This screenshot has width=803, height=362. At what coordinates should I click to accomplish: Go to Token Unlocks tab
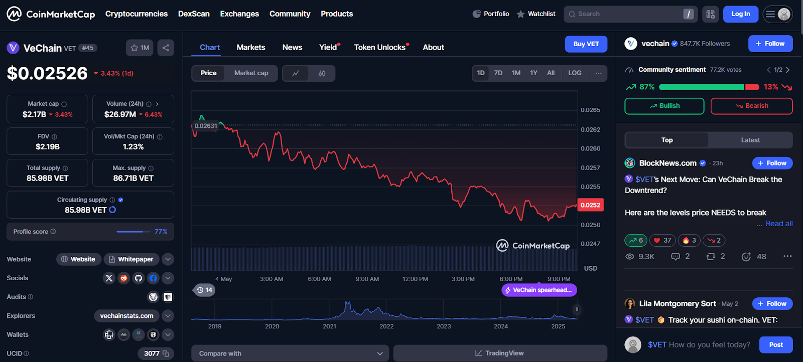[380, 48]
